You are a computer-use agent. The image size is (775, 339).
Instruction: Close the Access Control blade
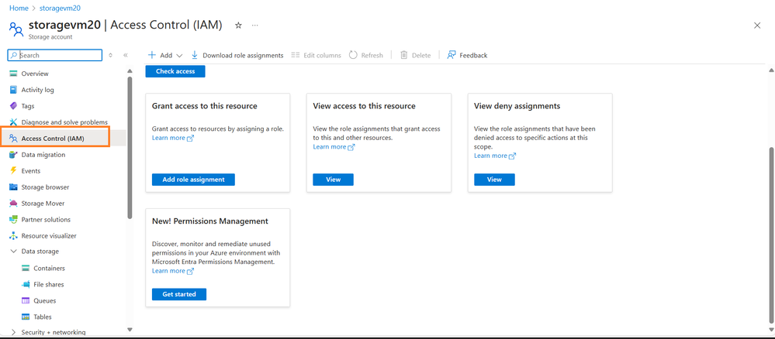click(757, 26)
